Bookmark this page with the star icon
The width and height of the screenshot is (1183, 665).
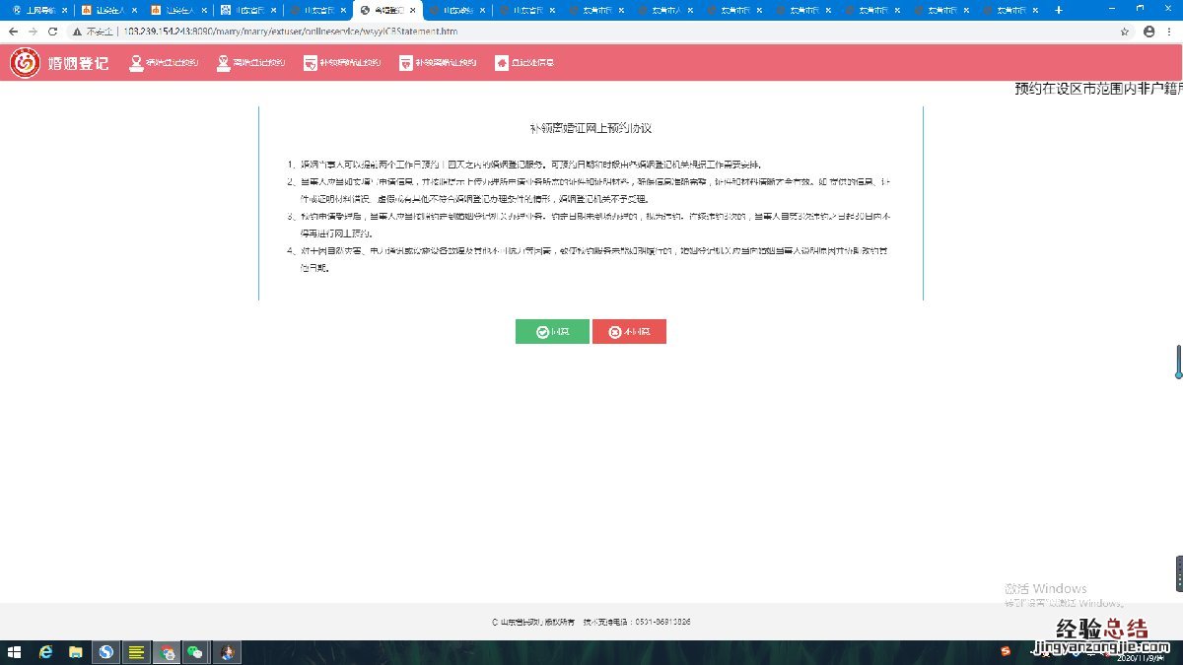coord(1125,31)
